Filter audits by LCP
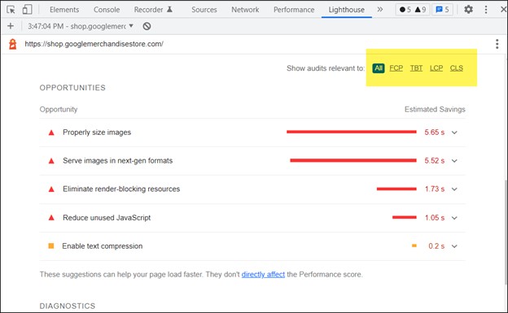Screen dimensions: 508x313 point(436,68)
